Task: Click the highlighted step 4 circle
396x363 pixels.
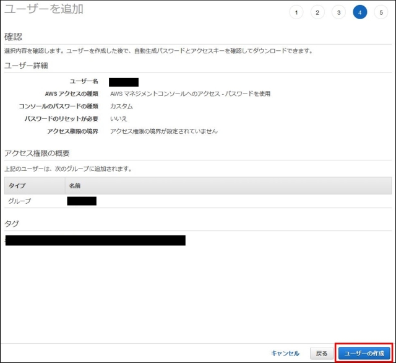Action: click(359, 12)
